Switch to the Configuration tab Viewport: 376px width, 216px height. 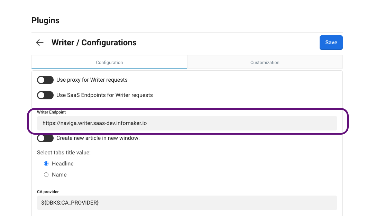tap(109, 62)
